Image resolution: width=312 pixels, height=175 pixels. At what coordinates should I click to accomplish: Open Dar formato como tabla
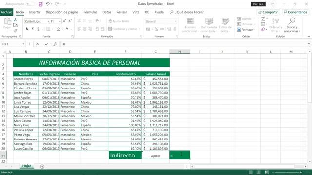coord(209,25)
